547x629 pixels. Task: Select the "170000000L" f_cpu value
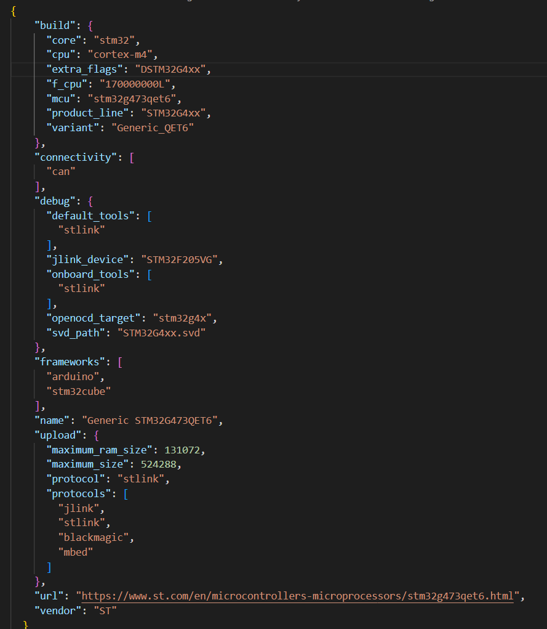(135, 84)
